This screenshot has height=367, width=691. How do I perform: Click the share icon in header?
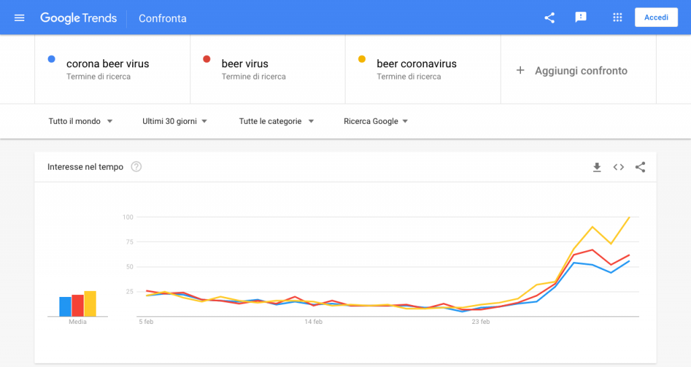click(x=549, y=18)
